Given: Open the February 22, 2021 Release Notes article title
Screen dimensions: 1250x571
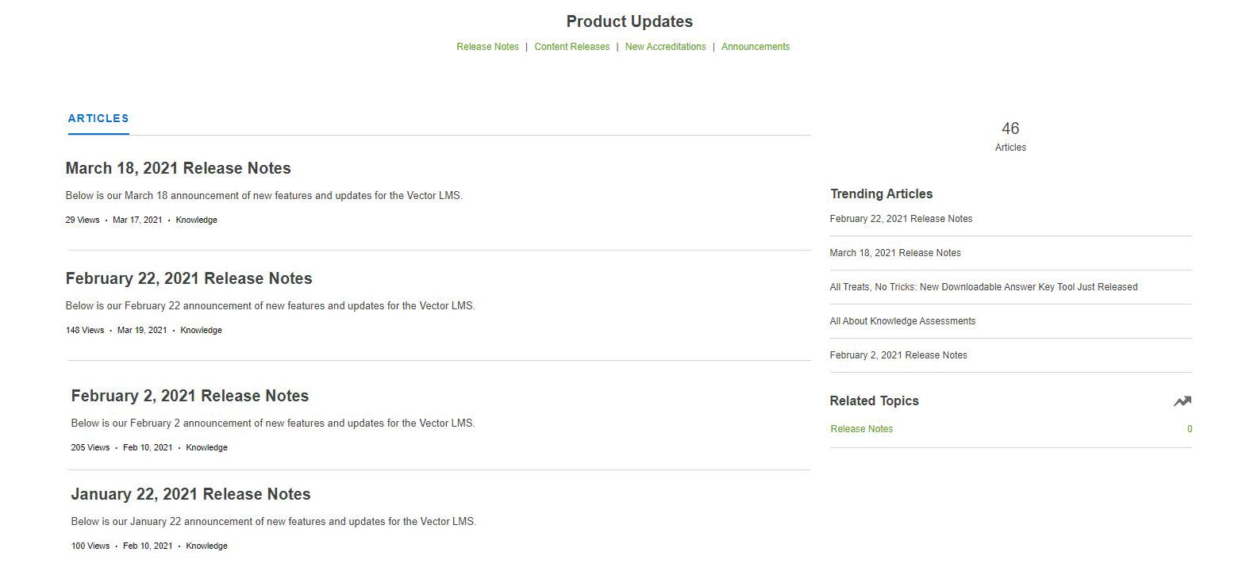Looking at the screenshot, I should click(189, 278).
